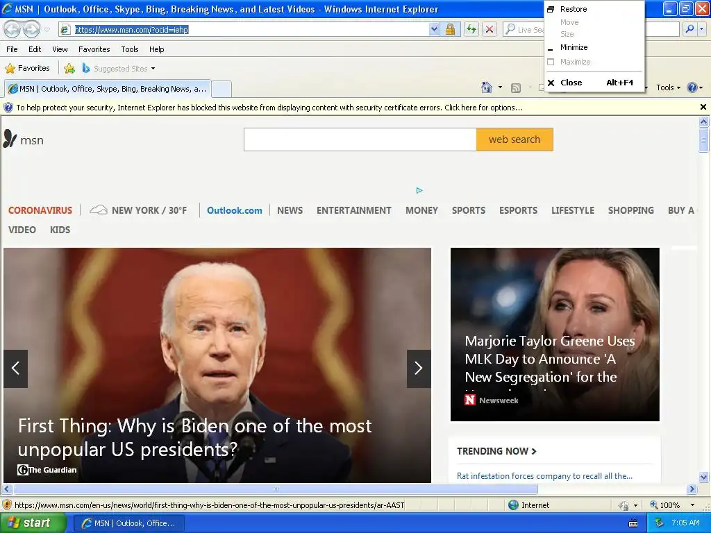The width and height of the screenshot is (711, 533).
Task: Go to the NEWS section
Action: pos(290,210)
